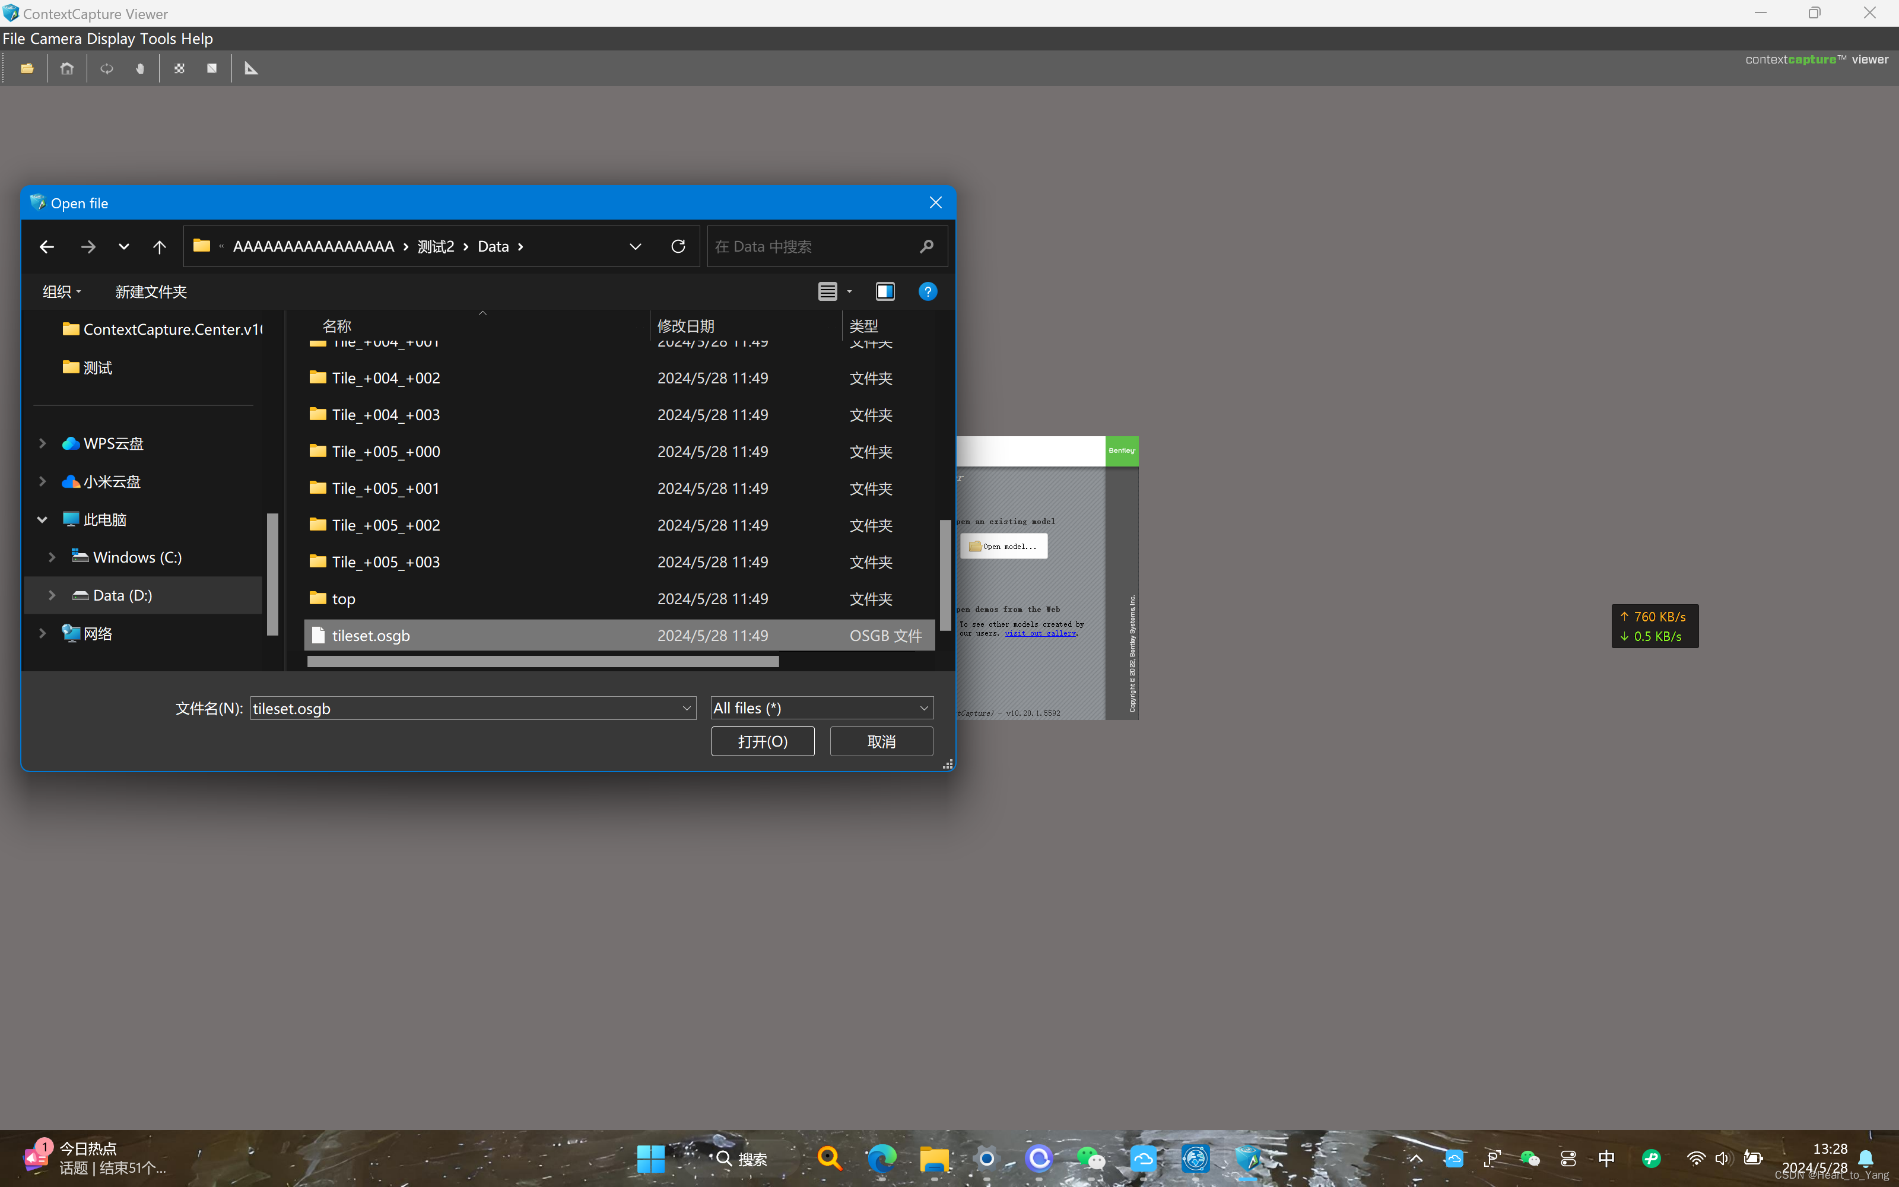The image size is (1899, 1187).
Task: Click the refresh icon in address bar
Action: click(x=678, y=246)
